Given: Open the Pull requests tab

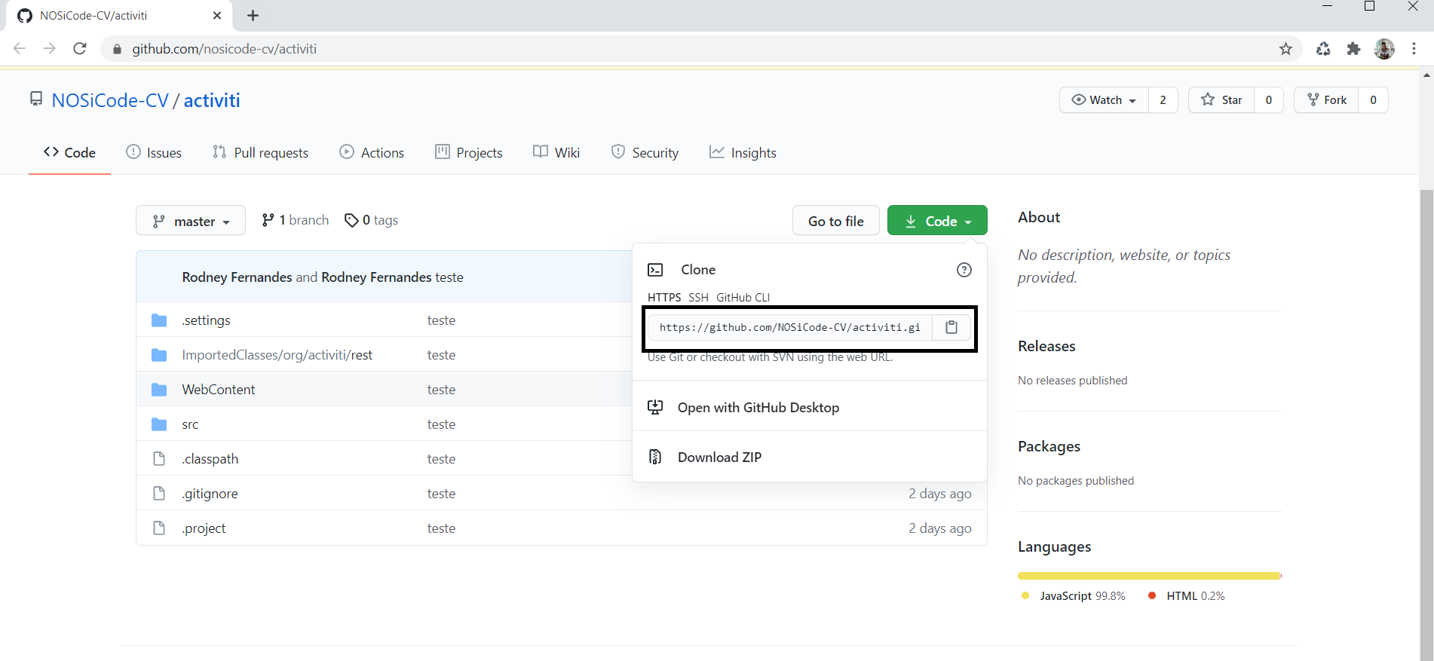Looking at the screenshot, I should [x=261, y=152].
